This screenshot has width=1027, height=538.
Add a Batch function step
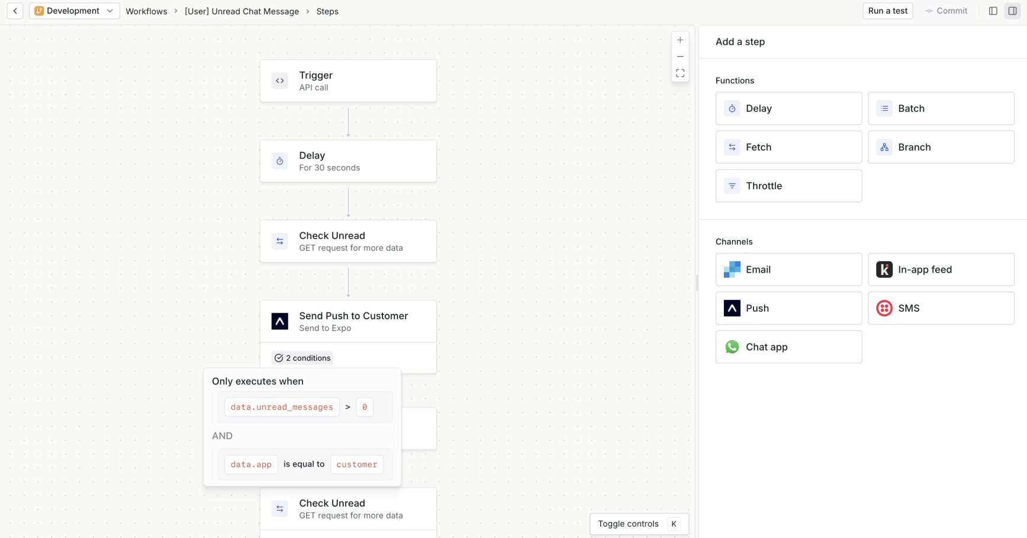pyautogui.click(x=940, y=108)
